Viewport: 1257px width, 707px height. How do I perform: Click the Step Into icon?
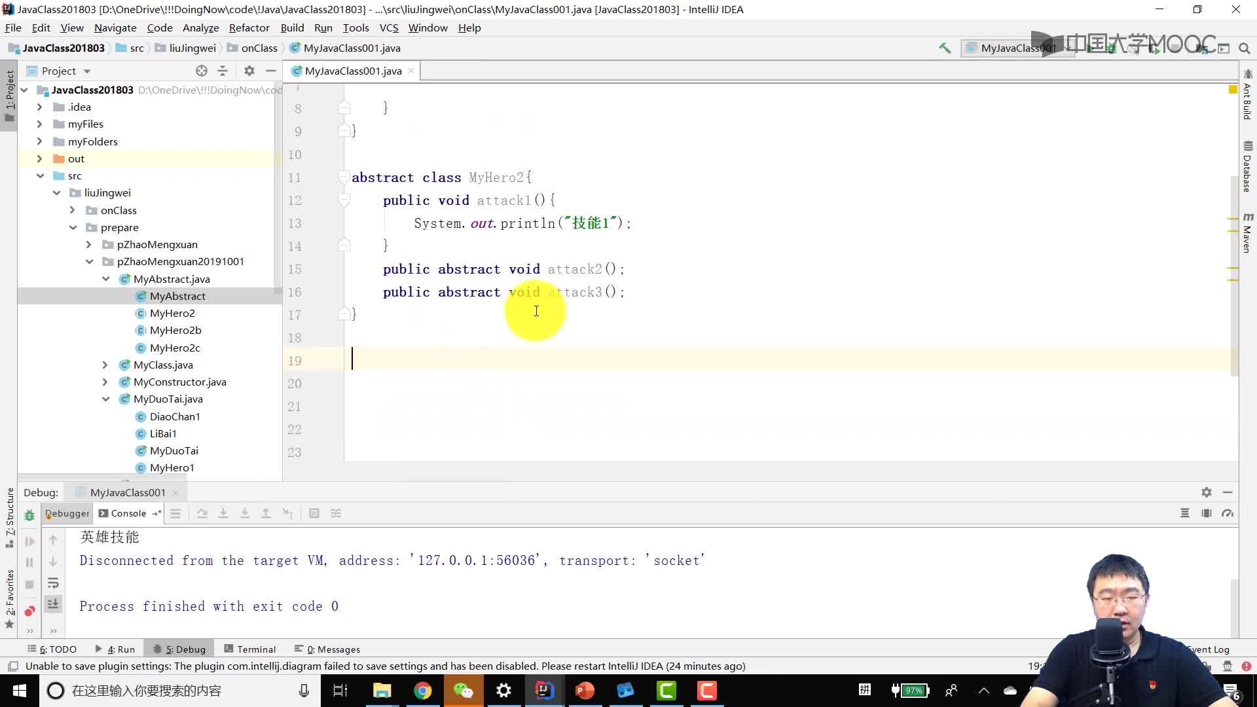[223, 514]
